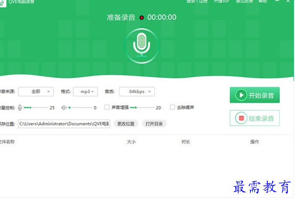Image resolution: width=295 pixels, height=203 pixels.
Task: Adjust the speaker volume slider set to 0
Action: [x=80, y=108]
